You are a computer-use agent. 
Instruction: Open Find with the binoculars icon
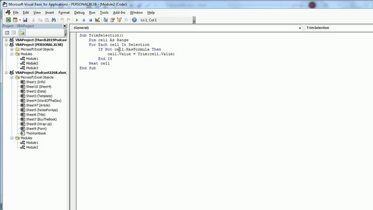pyautogui.click(x=54, y=20)
